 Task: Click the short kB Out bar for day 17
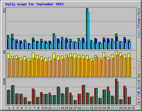point(76,102)
